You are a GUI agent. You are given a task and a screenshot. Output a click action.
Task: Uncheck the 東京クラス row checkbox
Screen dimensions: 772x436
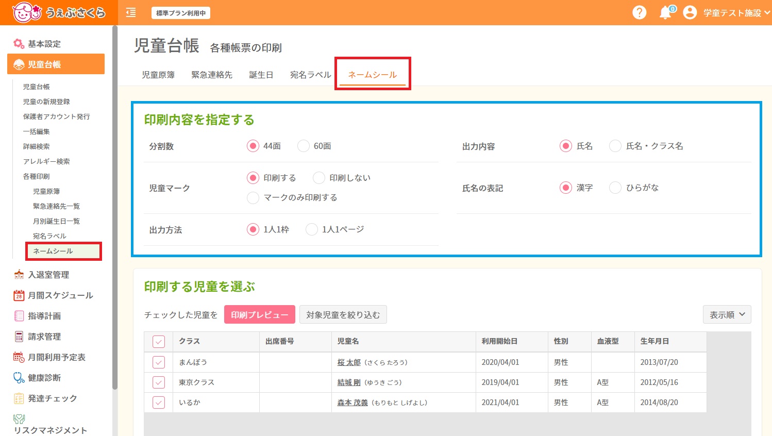tap(159, 382)
